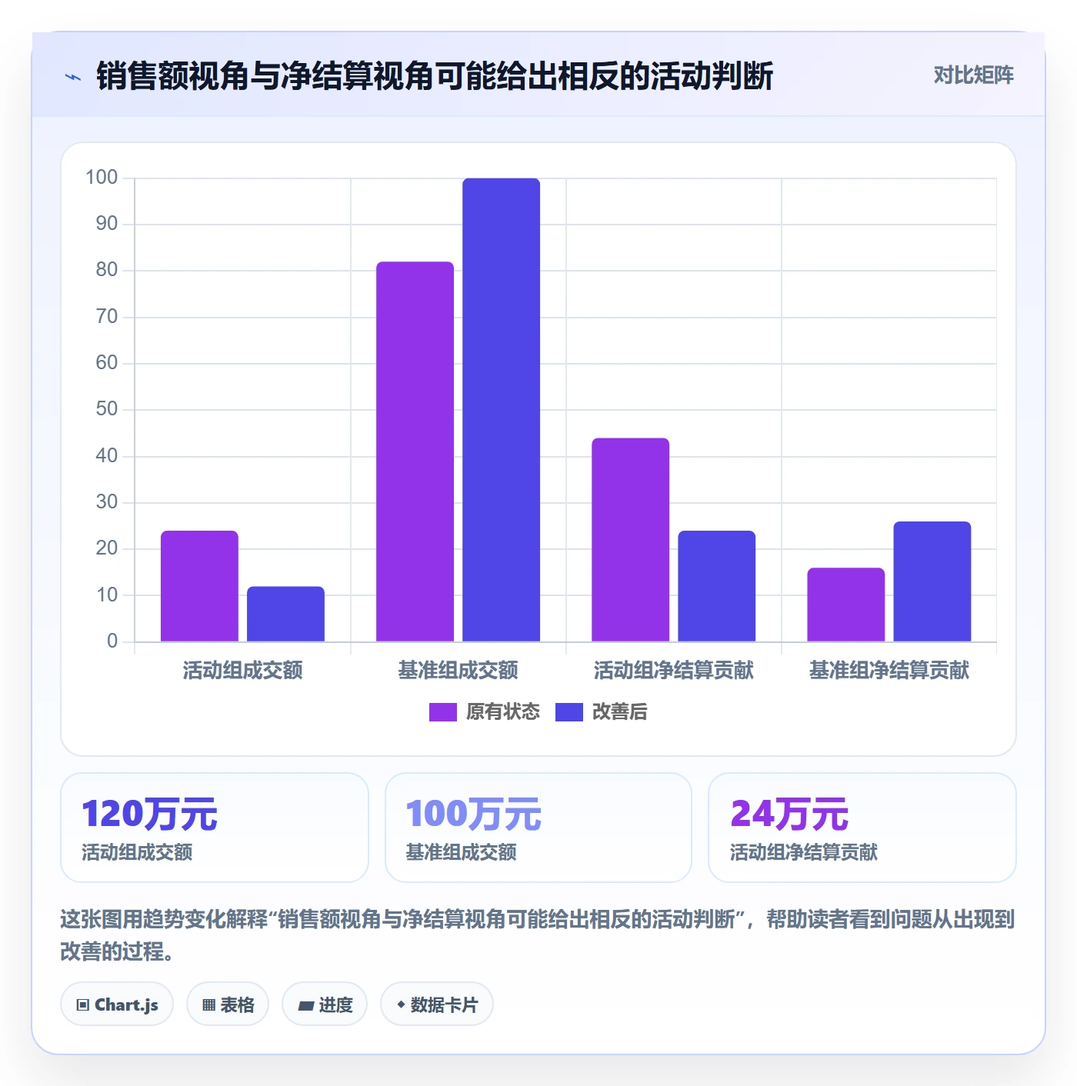
Task: Click the blue bar for 活动组成交额
Action: click(285, 614)
